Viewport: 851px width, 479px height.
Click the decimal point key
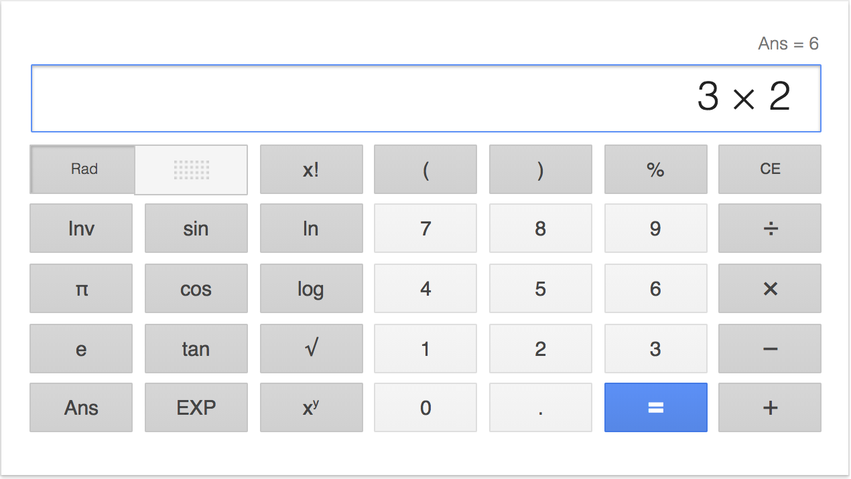coord(540,407)
